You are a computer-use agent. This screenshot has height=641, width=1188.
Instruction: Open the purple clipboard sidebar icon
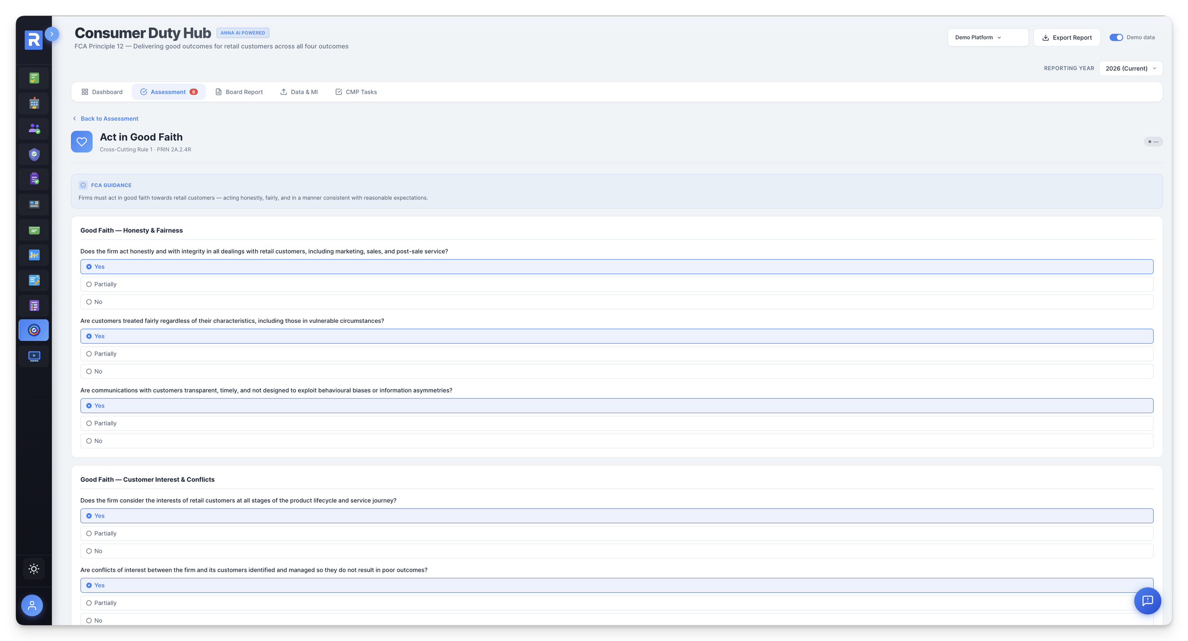34,179
